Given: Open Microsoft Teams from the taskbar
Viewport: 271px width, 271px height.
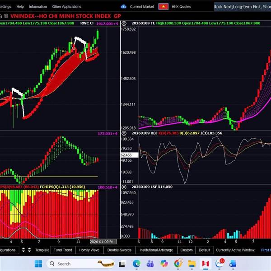Looking at the screenshot, I should [x=150, y=263].
